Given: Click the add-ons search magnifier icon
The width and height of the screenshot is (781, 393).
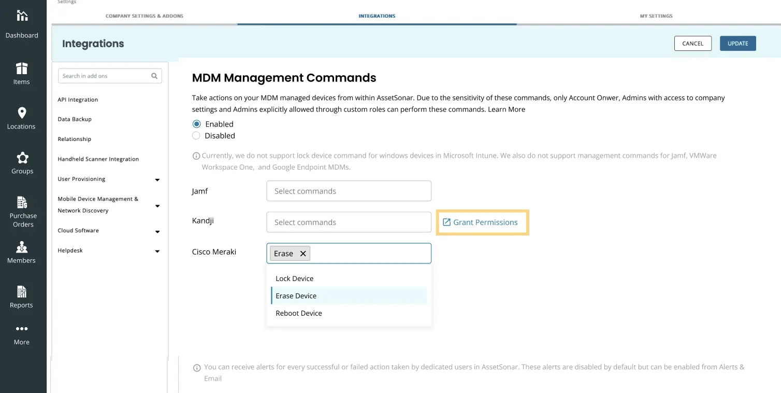Looking at the screenshot, I should tap(154, 76).
